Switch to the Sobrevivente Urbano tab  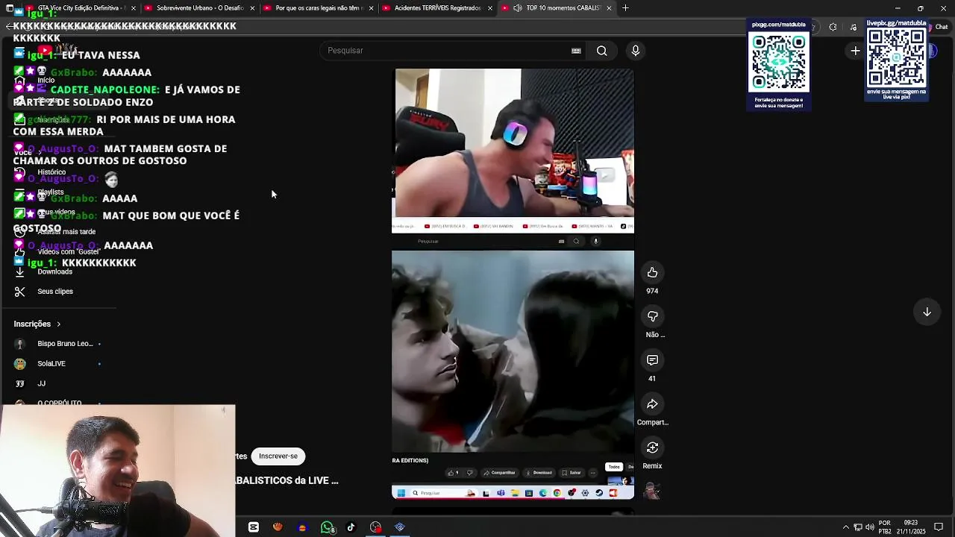tap(198, 8)
